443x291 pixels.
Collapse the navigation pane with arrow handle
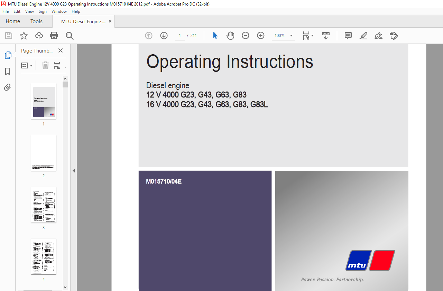point(73,170)
